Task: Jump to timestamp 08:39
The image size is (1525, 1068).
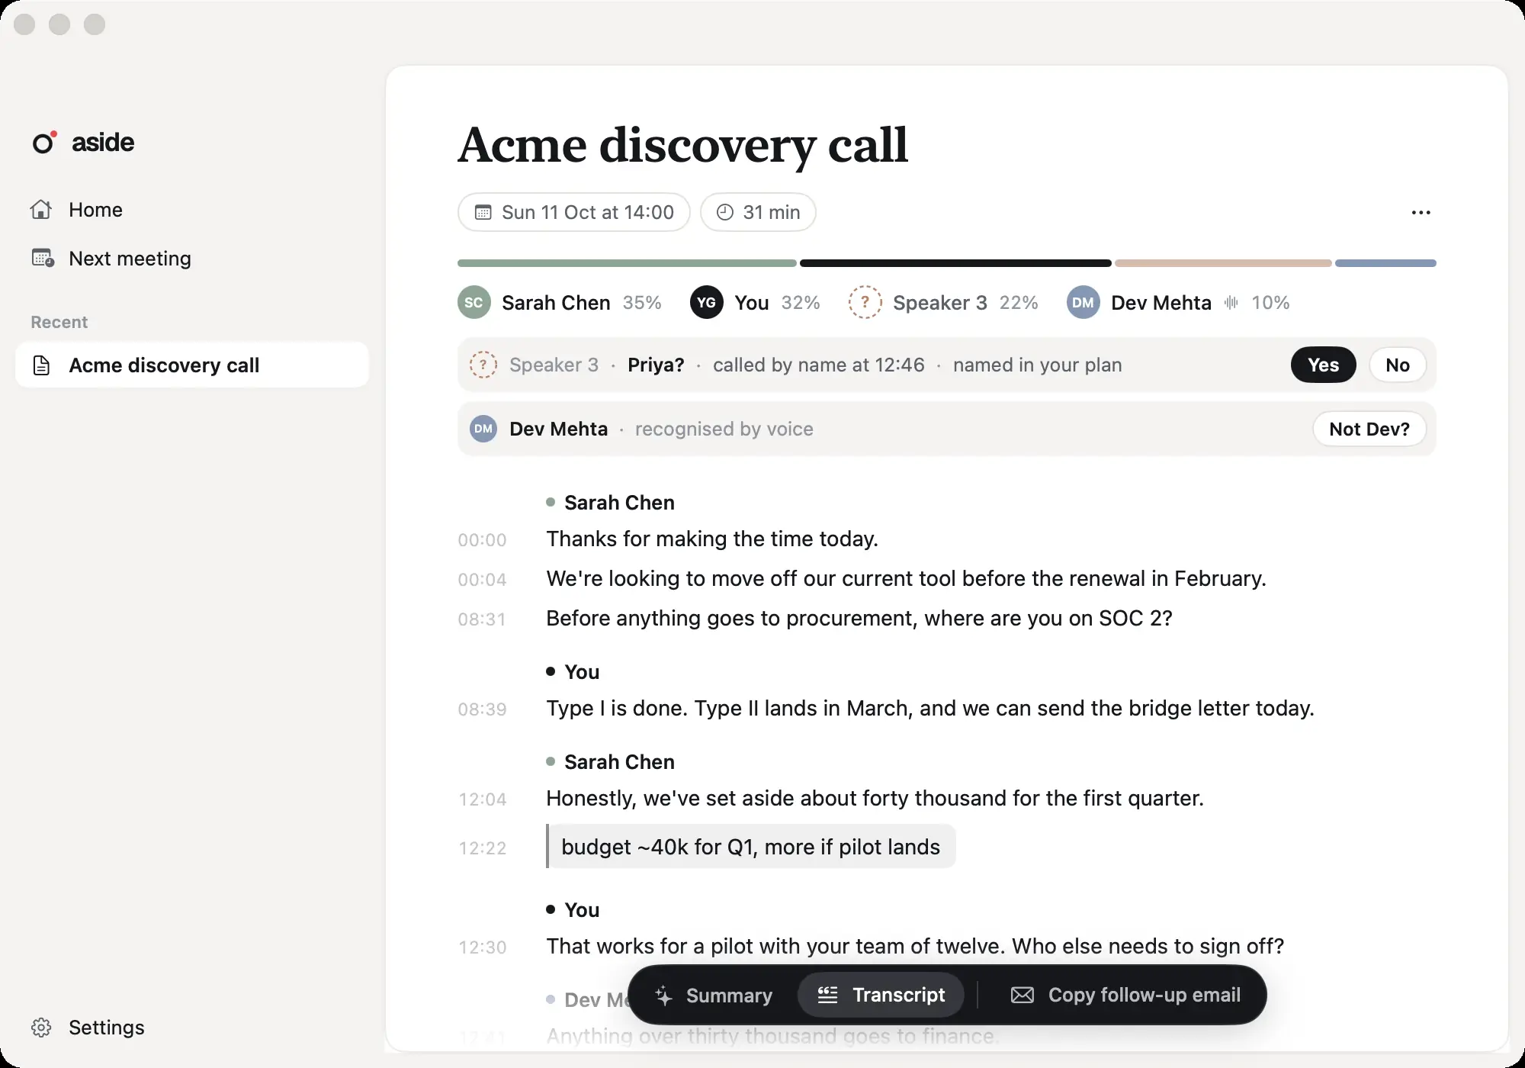Action: (482, 709)
